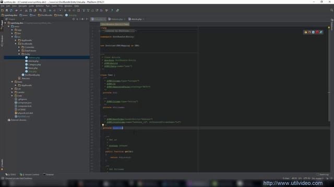The image size is (334, 187).
Task: Open the Window menu
Action: click(68, 6)
